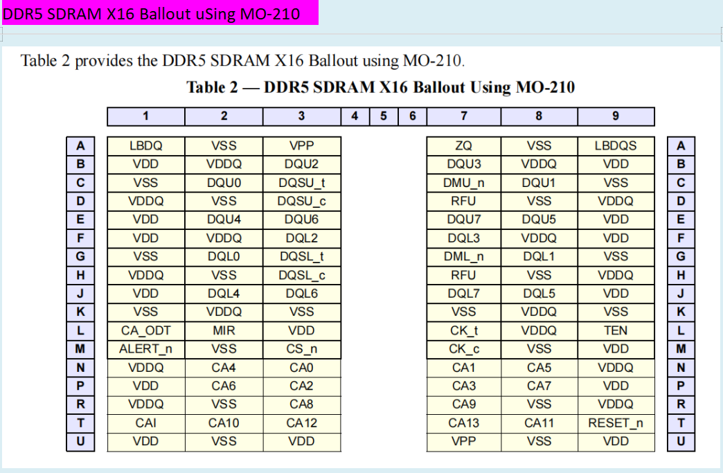
Task: Click the CK_t cell
Action: pos(463,330)
